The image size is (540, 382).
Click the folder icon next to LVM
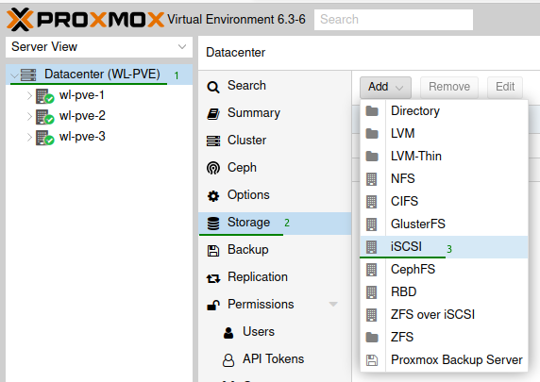(372, 134)
